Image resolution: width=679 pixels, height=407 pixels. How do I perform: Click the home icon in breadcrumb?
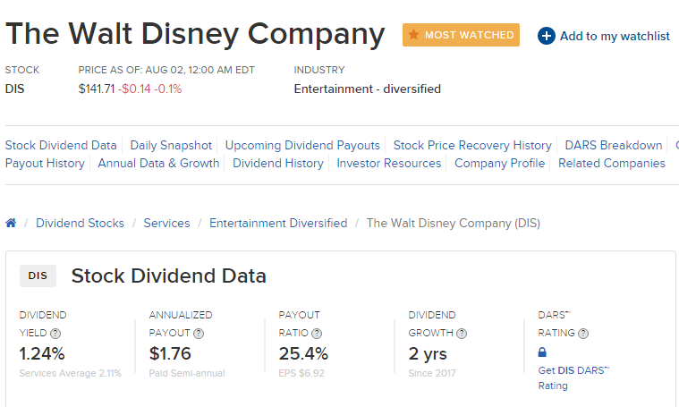pos(11,223)
